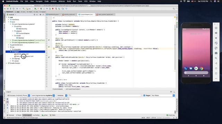Click the emulator sidebar back triangle icon
The image size is (222, 124).
(x=216, y=63)
